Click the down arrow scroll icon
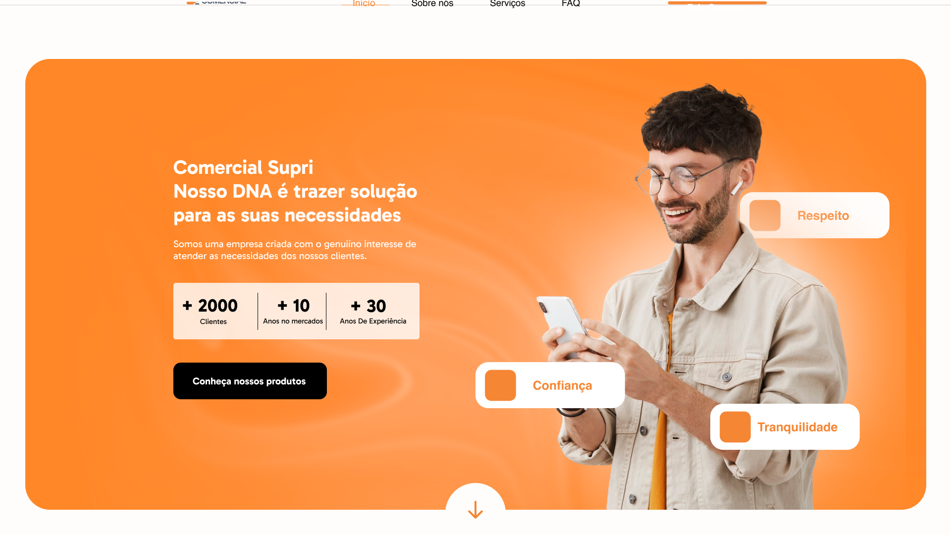951x535 pixels. [x=475, y=509]
